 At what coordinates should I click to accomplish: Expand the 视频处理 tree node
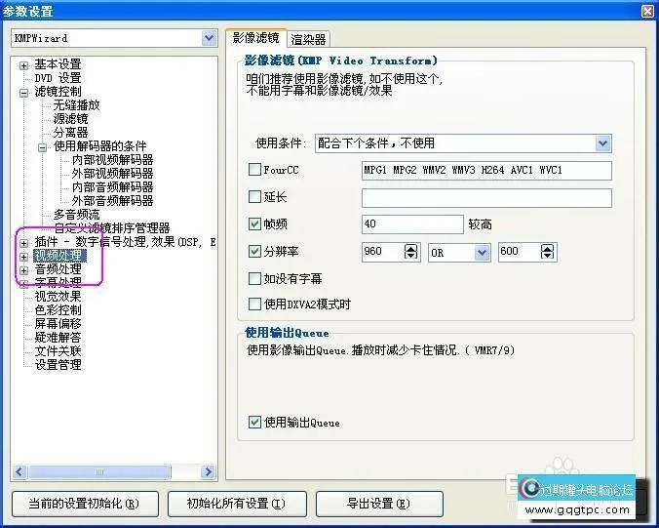[x=24, y=257]
